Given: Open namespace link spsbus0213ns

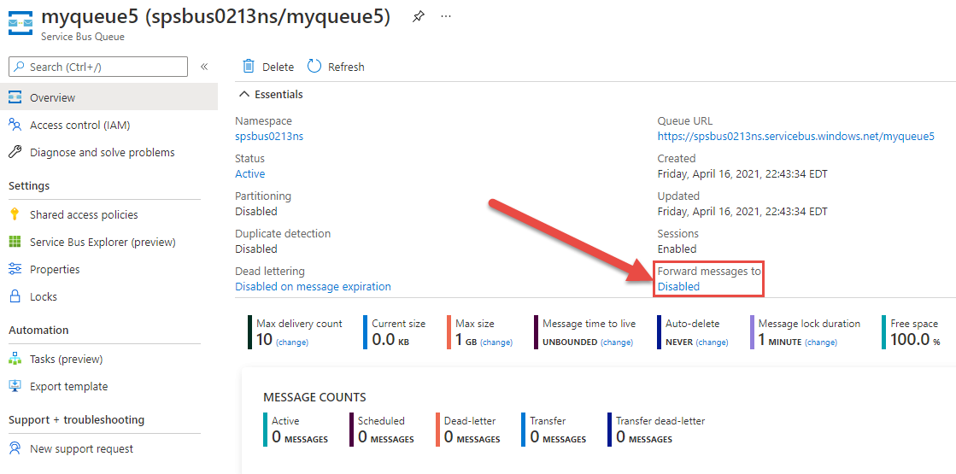Looking at the screenshot, I should (269, 137).
